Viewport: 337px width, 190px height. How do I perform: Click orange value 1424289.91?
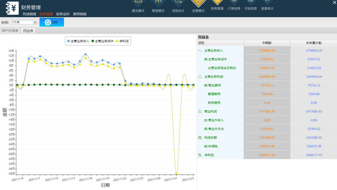267,137
